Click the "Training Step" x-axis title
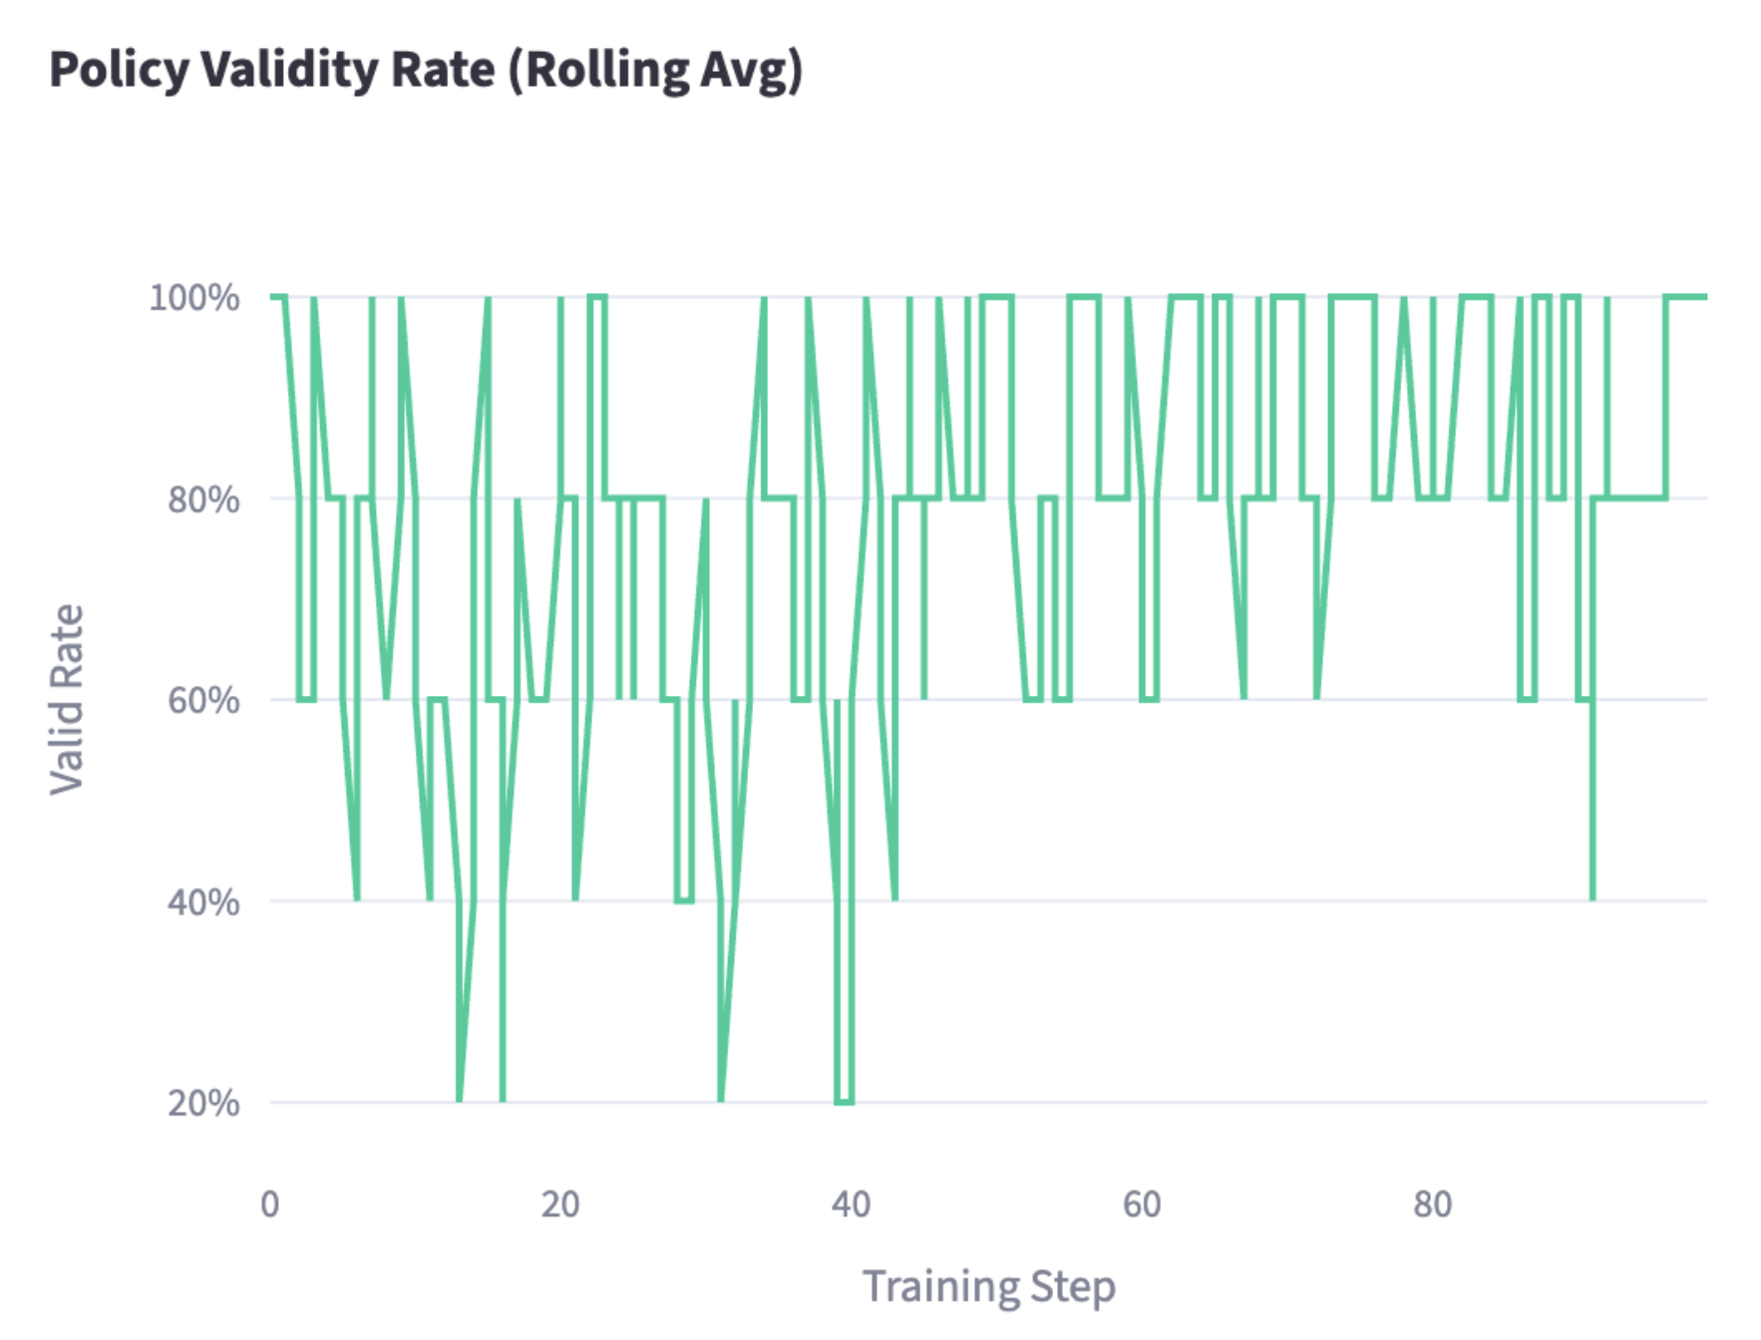Image resolution: width=1761 pixels, height=1340 pixels. coord(988,1286)
